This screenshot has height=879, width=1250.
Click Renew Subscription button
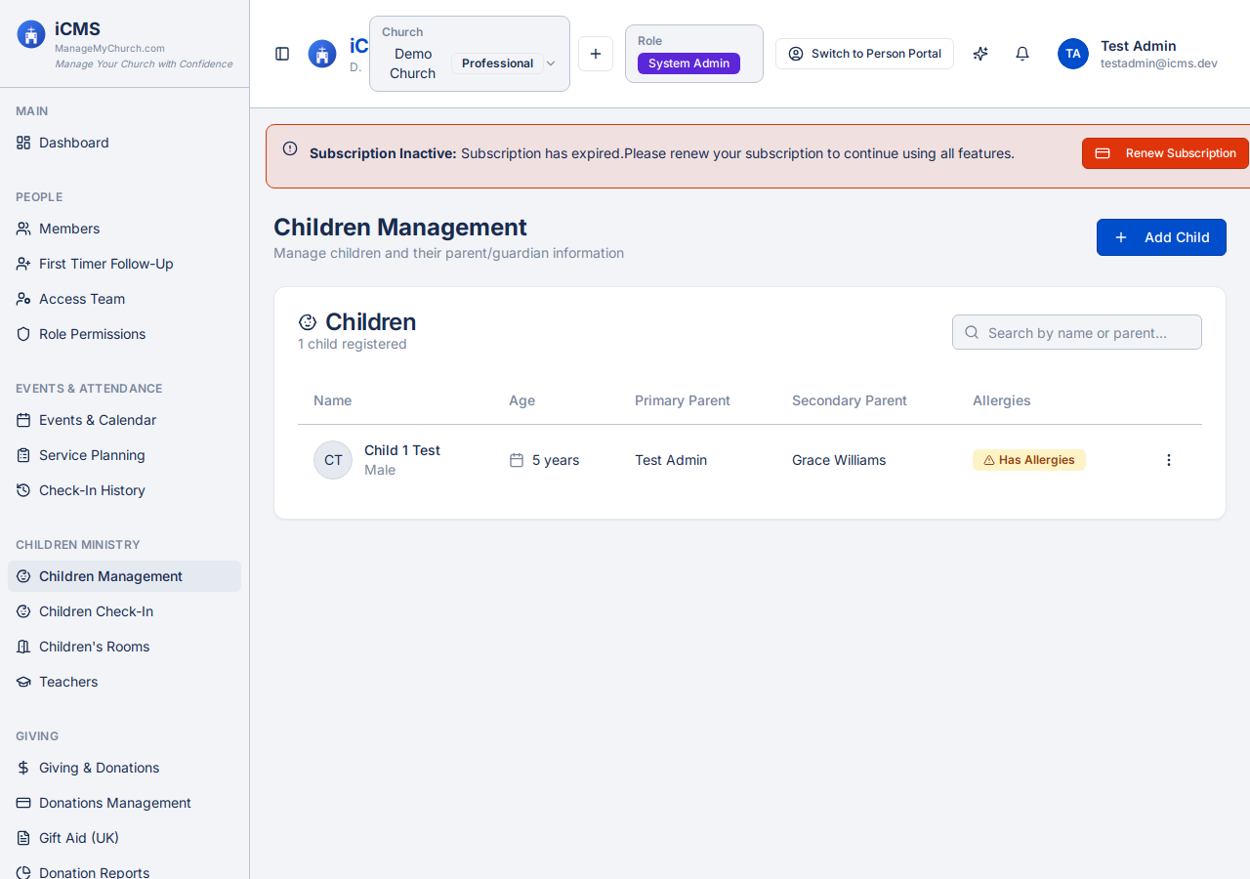point(1165,153)
